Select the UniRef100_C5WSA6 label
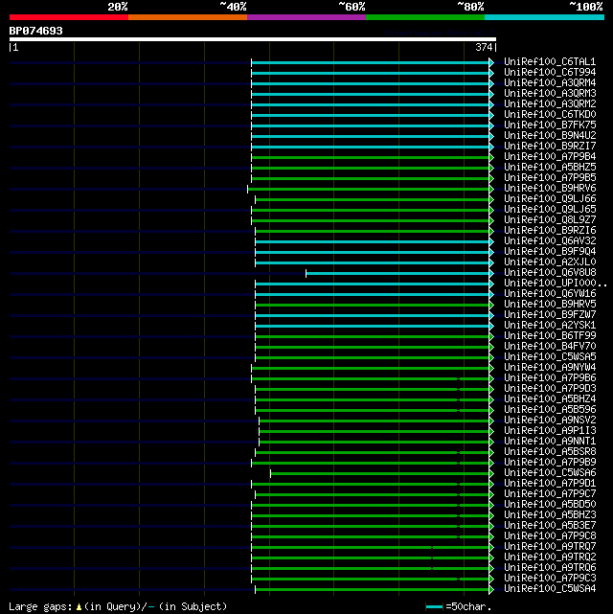This screenshot has width=613, height=614. (550, 472)
